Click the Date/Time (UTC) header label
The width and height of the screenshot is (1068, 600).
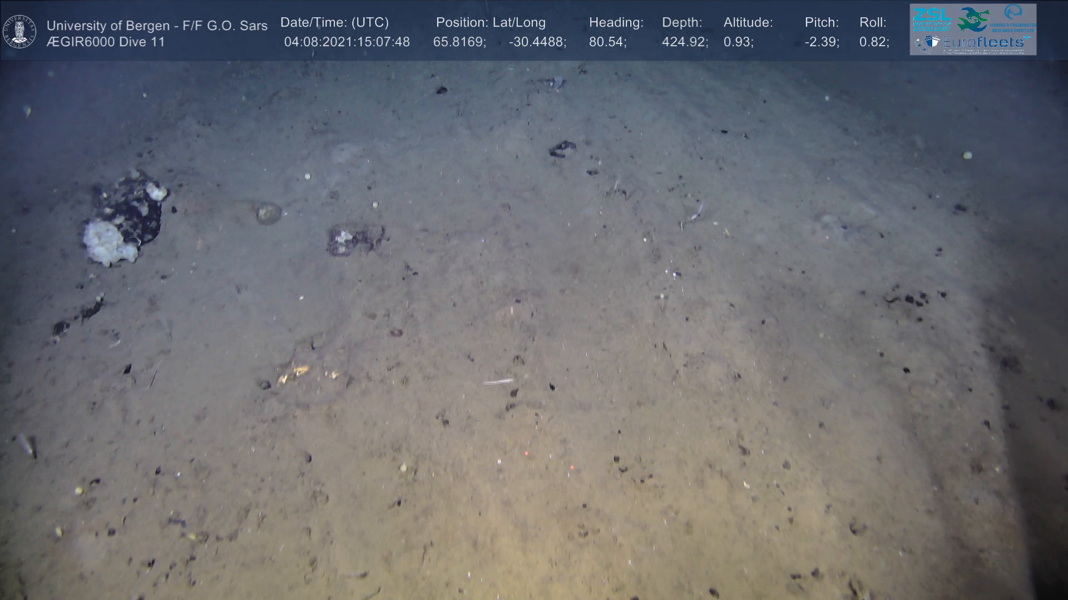(x=334, y=23)
